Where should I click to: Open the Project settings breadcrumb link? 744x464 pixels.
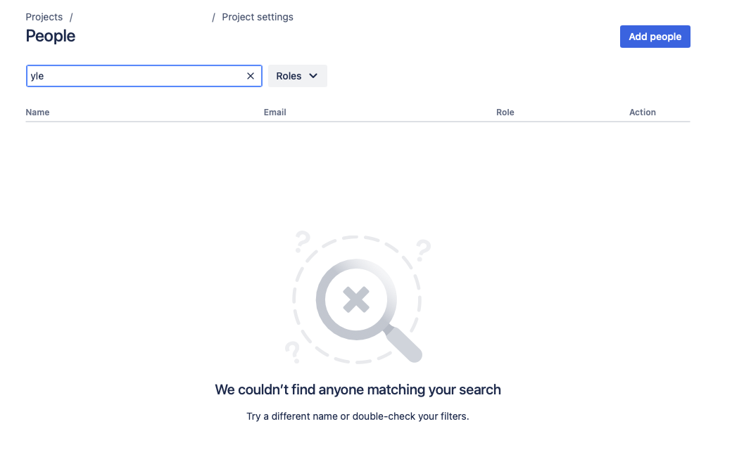click(258, 17)
